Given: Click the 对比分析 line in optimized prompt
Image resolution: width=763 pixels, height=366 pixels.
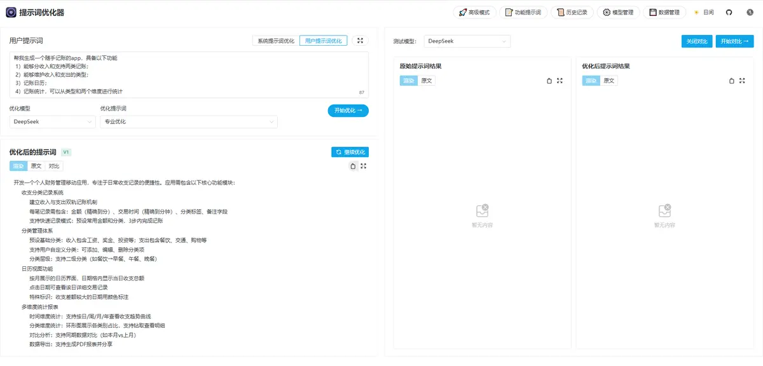Looking at the screenshot, I should point(83,335).
